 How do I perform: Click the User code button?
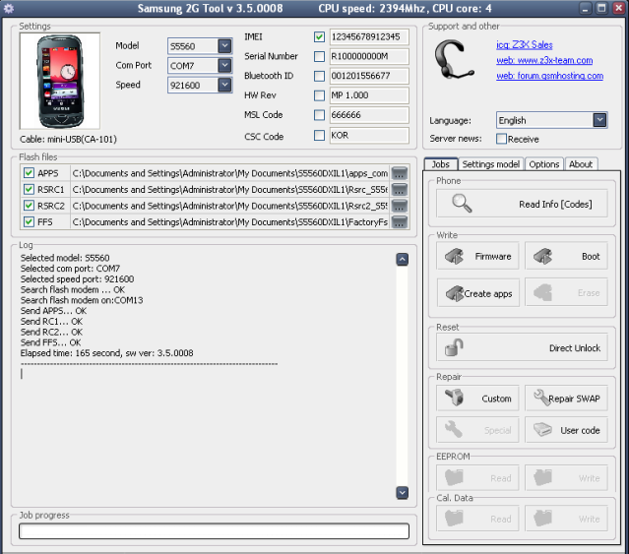[565, 430]
